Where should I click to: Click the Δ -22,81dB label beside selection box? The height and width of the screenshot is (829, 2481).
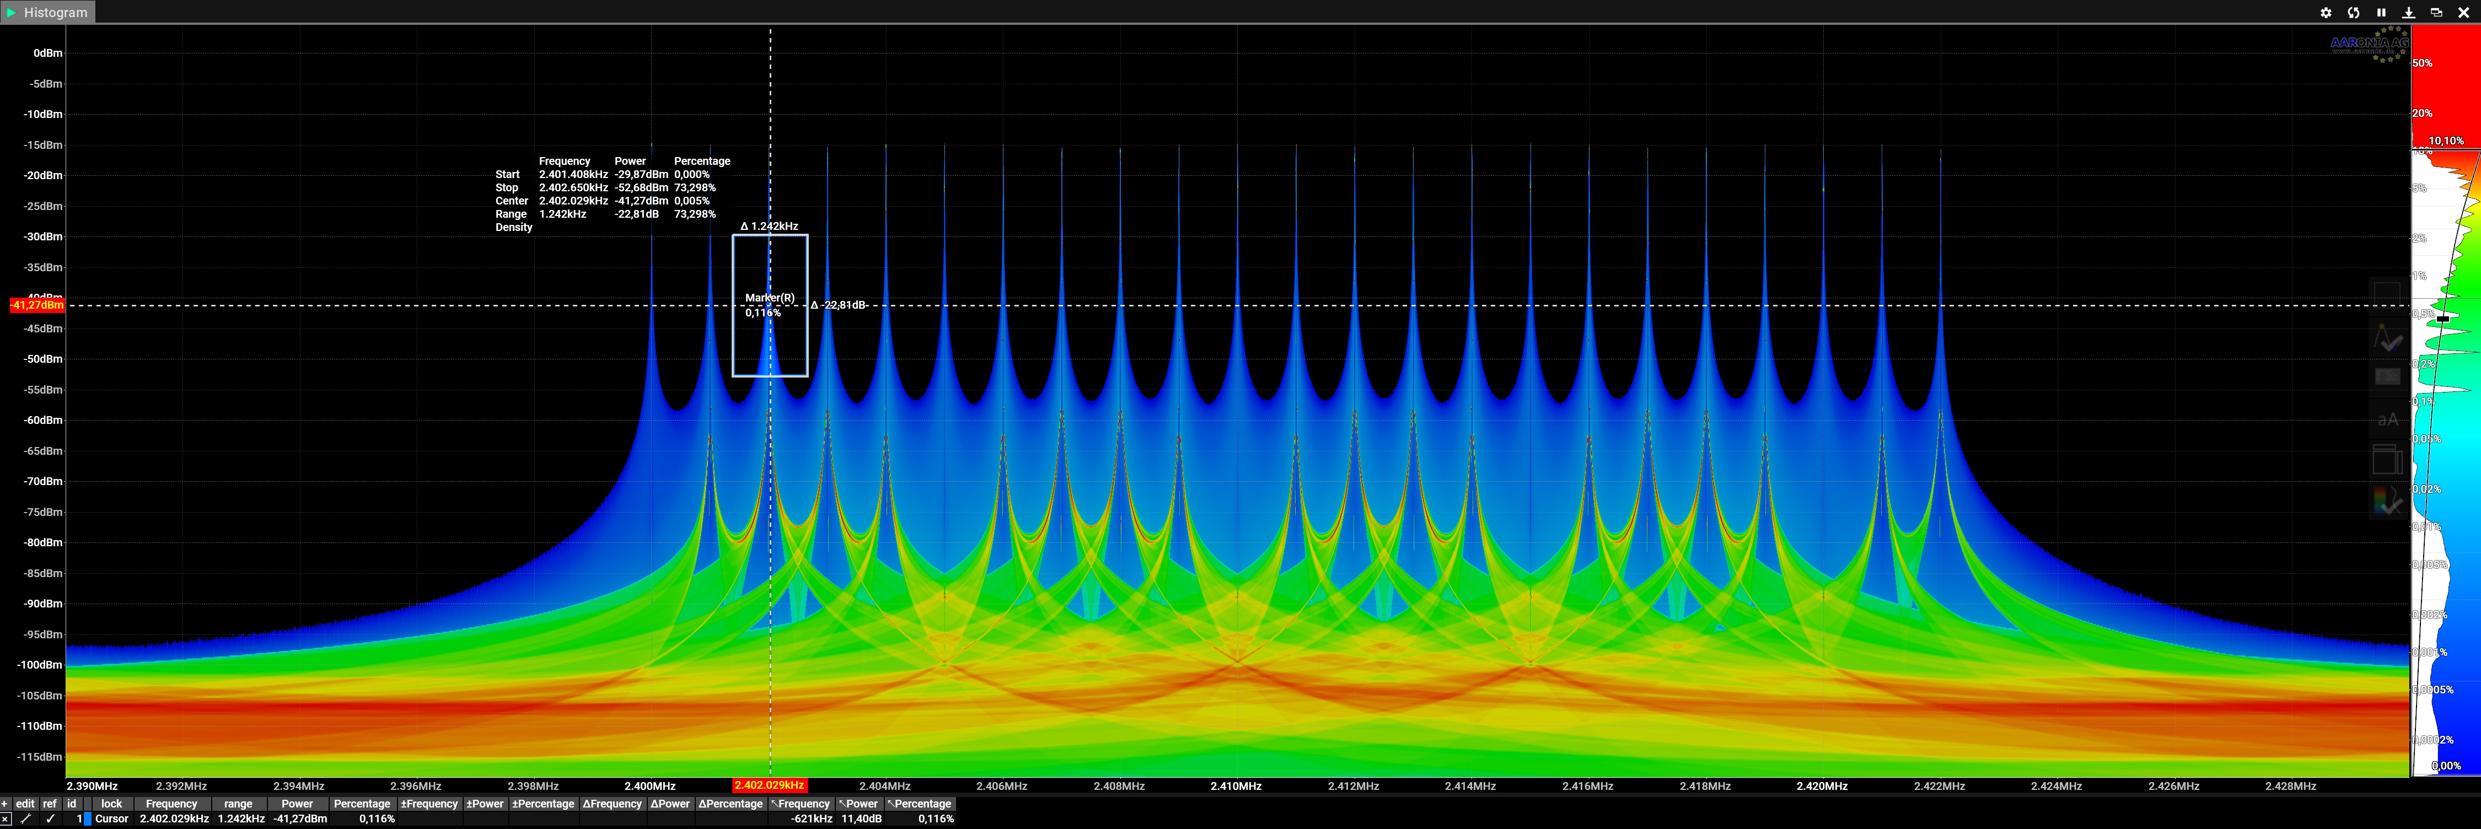(838, 305)
